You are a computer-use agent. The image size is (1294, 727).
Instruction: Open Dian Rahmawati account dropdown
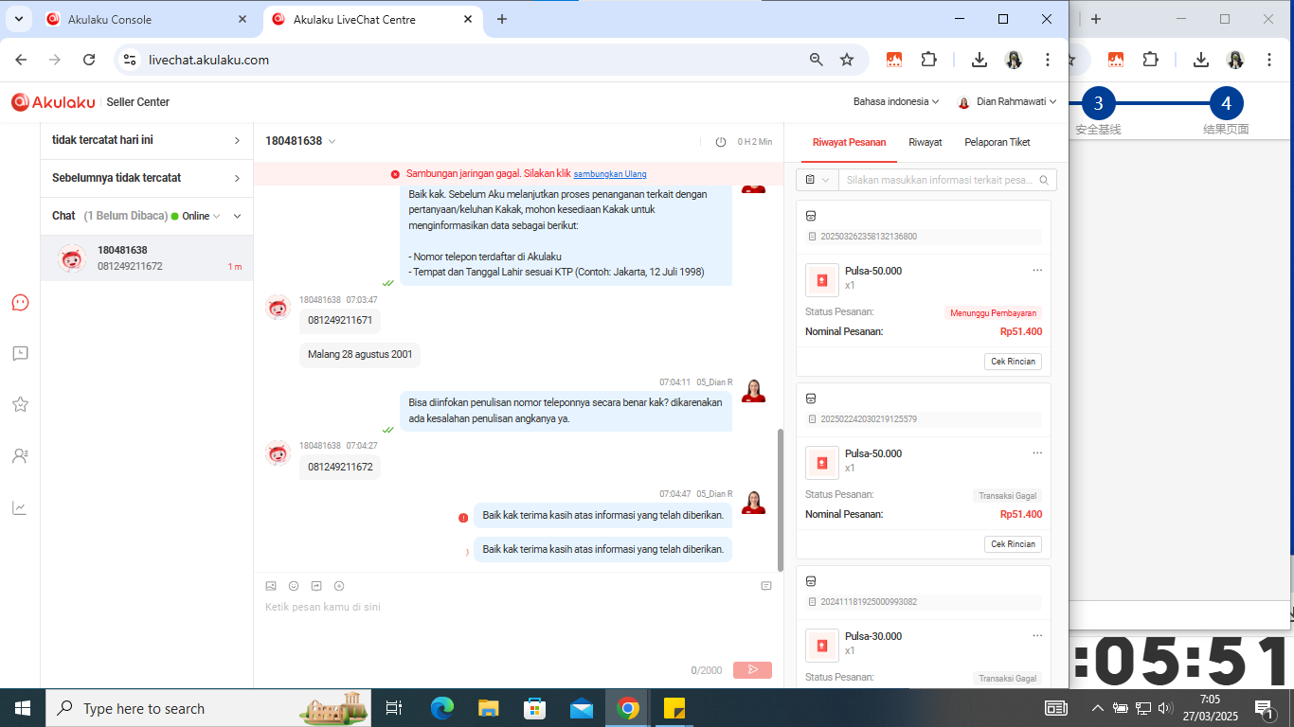click(1007, 102)
